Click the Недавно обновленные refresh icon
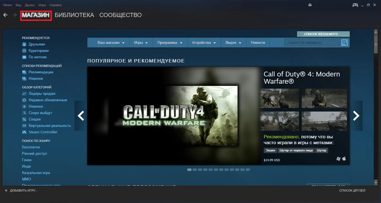 pyautogui.click(x=24, y=100)
